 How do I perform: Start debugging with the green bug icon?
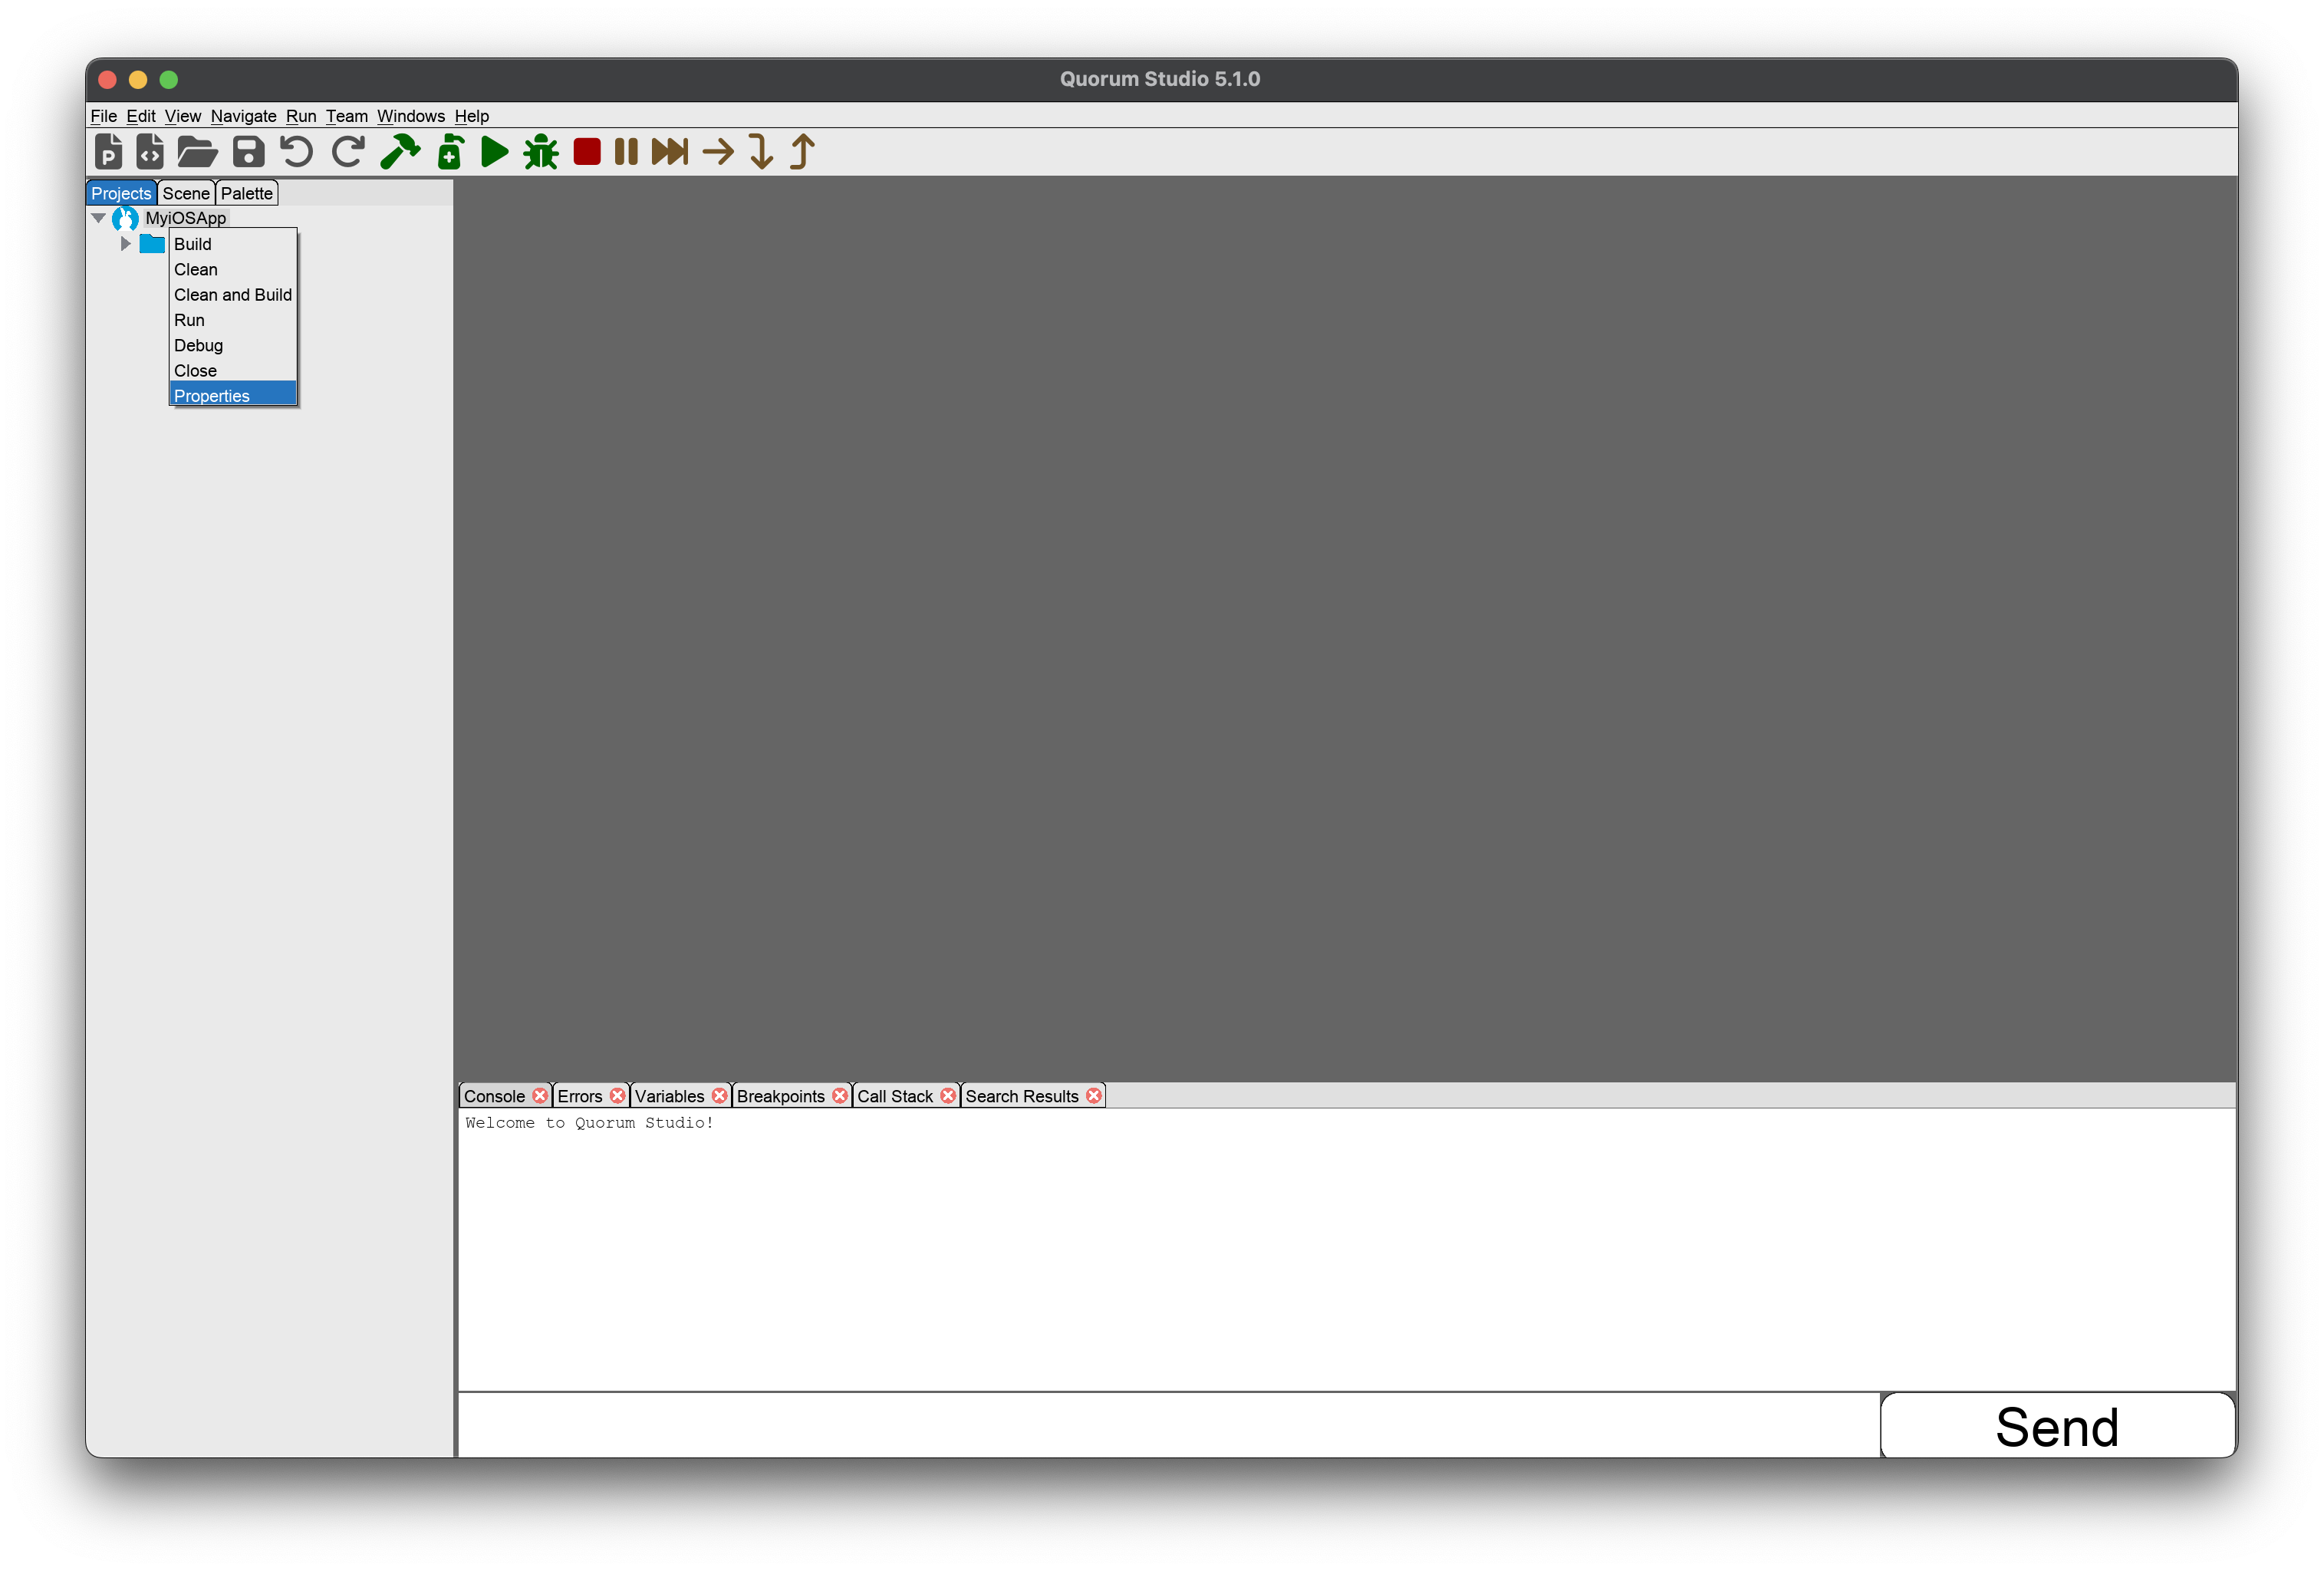(541, 152)
